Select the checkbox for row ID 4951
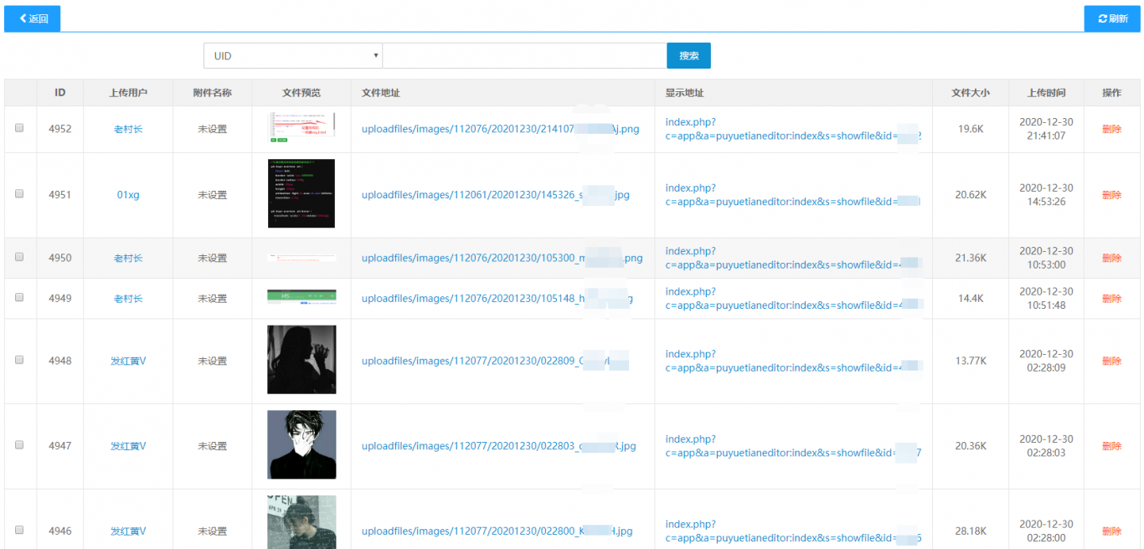This screenshot has width=1144, height=549. [19, 194]
